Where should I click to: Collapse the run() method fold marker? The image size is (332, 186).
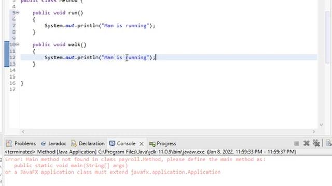18,13
